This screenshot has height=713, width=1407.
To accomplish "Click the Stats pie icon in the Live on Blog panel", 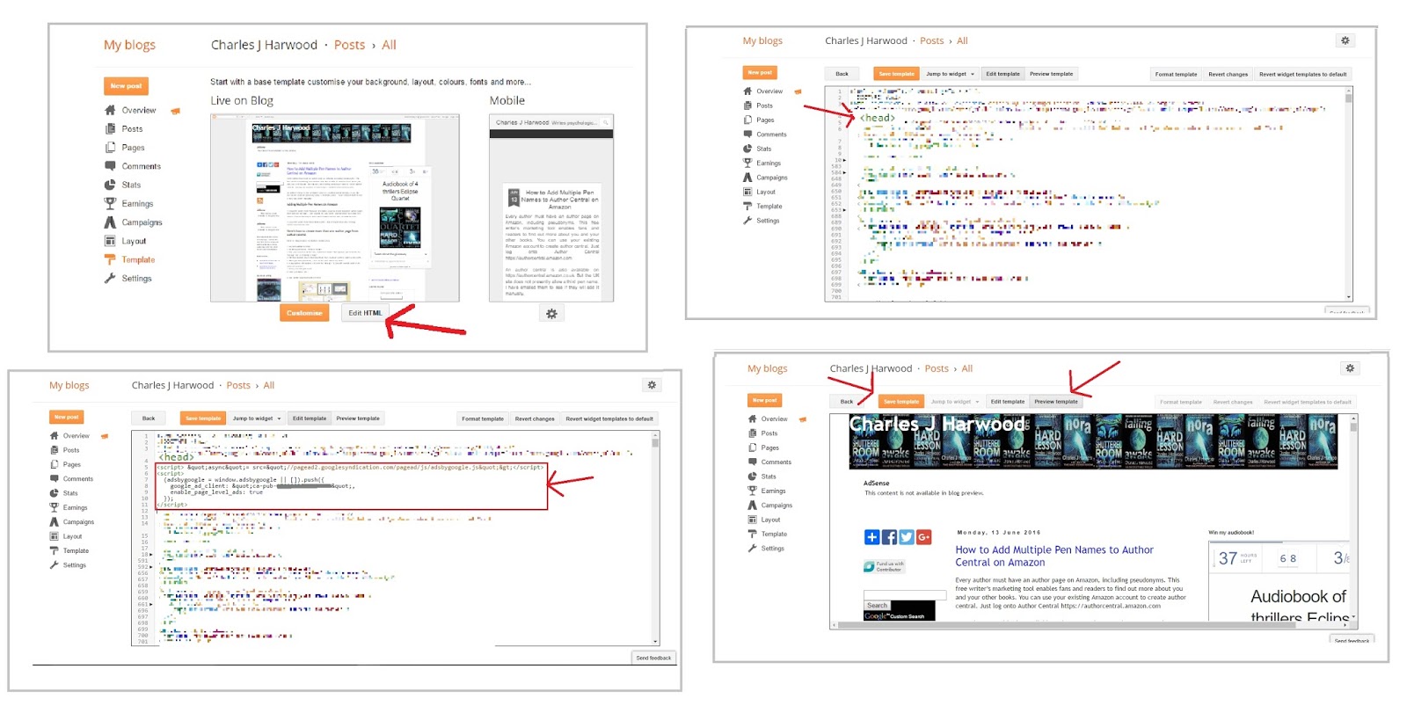I will click(110, 185).
